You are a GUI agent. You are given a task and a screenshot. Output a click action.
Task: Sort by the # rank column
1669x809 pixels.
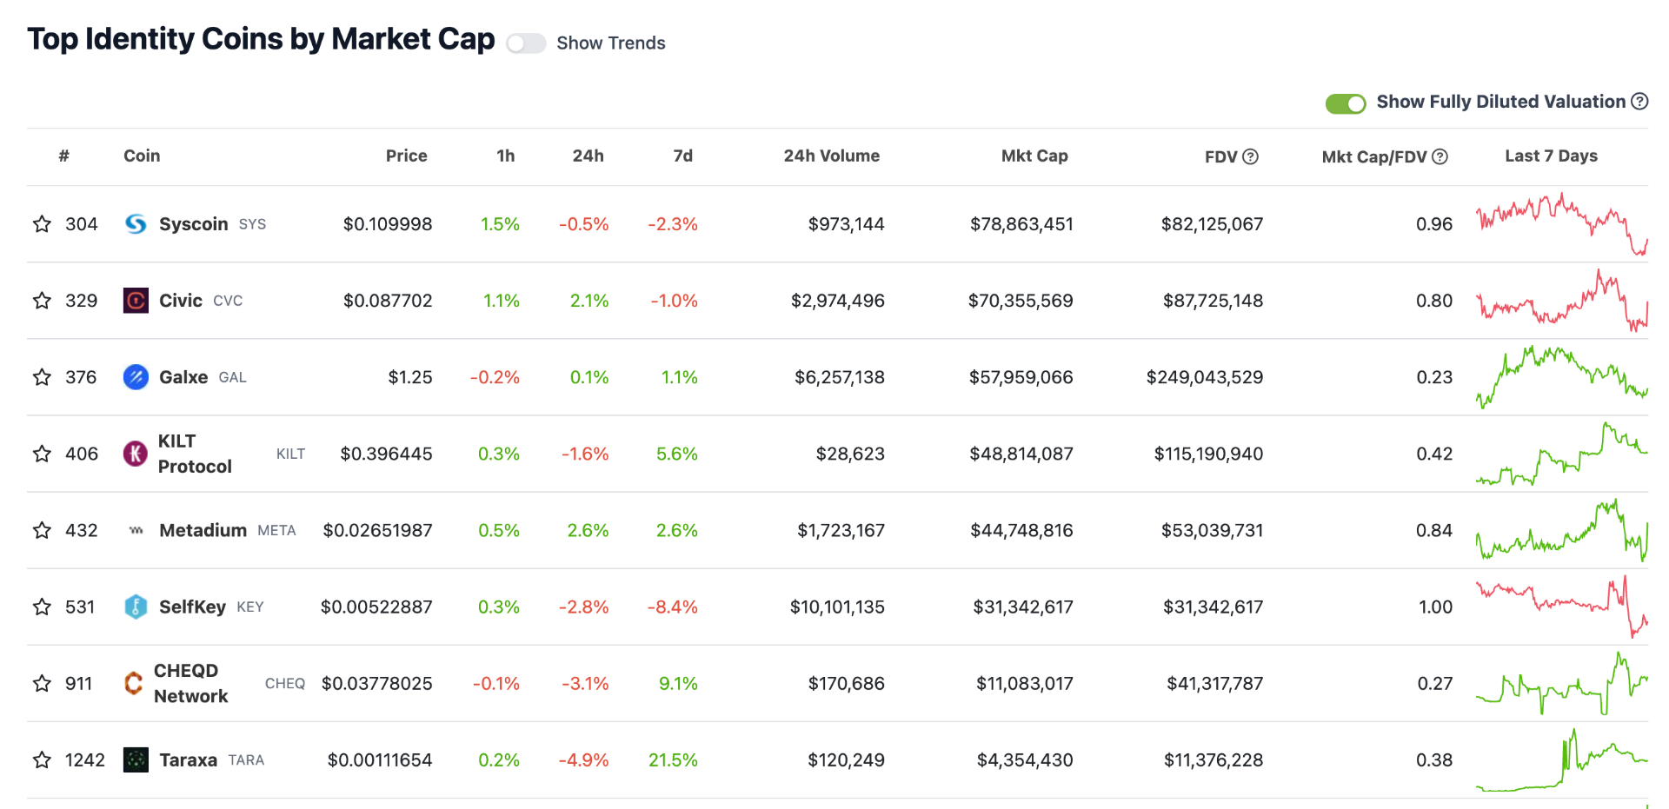(63, 156)
